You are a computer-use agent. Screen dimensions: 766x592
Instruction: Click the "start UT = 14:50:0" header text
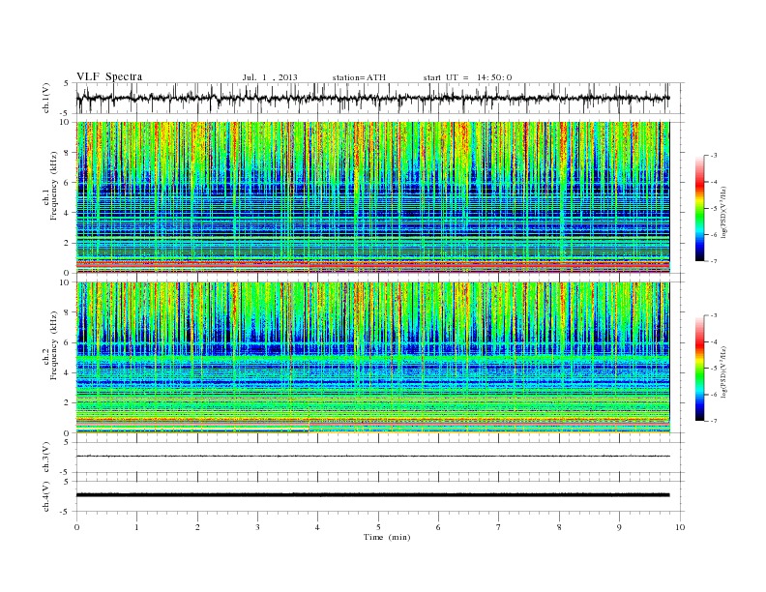(x=467, y=77)
